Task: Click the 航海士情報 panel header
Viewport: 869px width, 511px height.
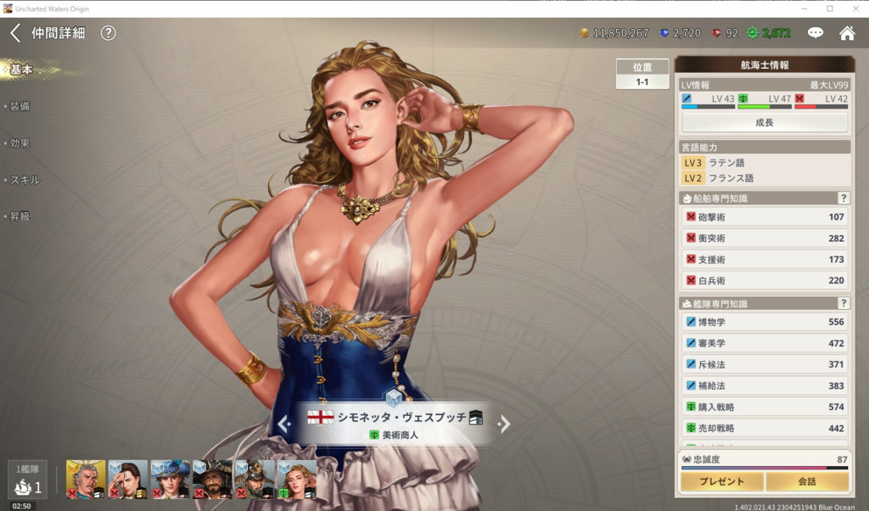Action: [765, 65]
